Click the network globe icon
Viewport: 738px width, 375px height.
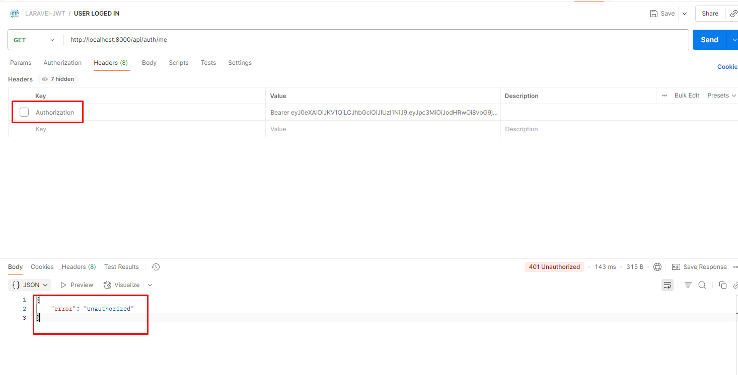point(657,267)
